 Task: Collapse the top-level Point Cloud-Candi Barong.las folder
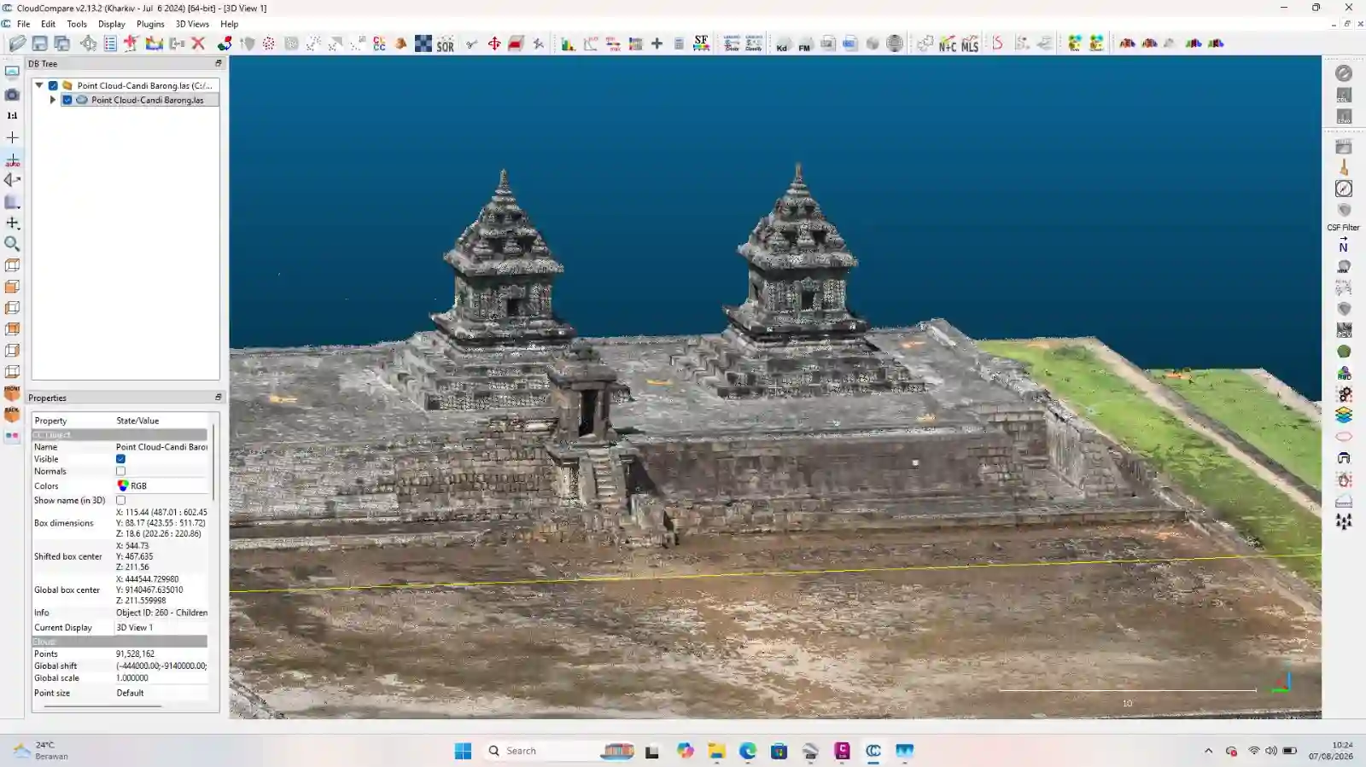(x=39, y=85)
